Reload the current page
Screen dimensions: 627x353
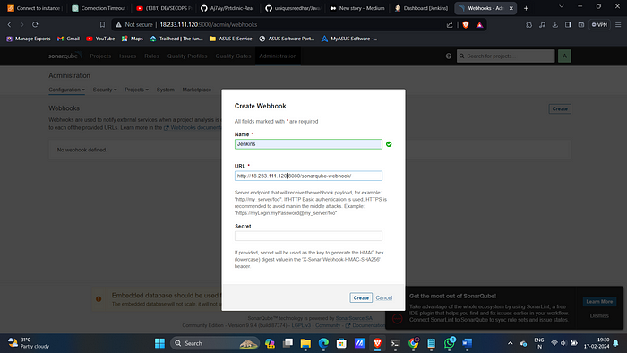35,24
